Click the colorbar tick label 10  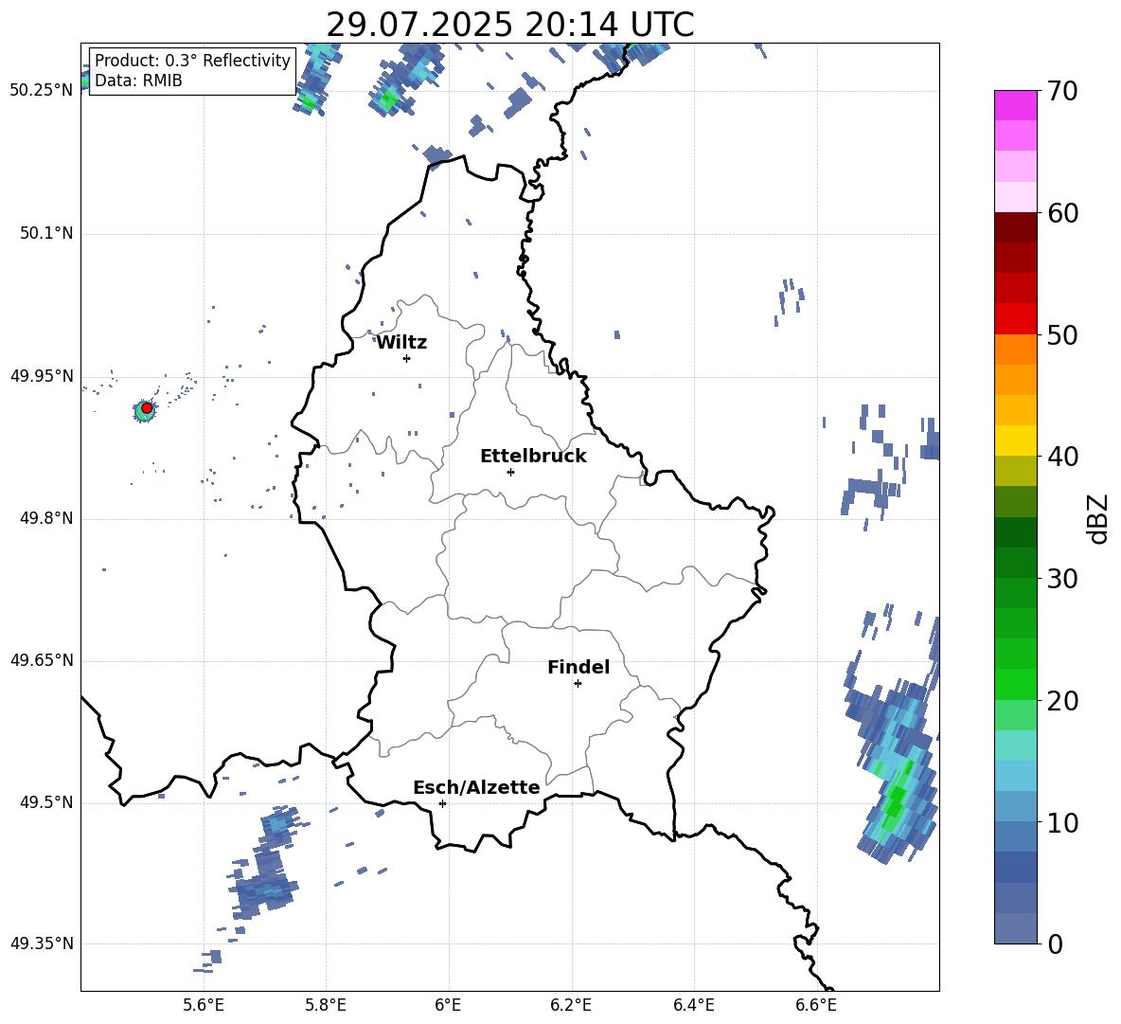1062,822
